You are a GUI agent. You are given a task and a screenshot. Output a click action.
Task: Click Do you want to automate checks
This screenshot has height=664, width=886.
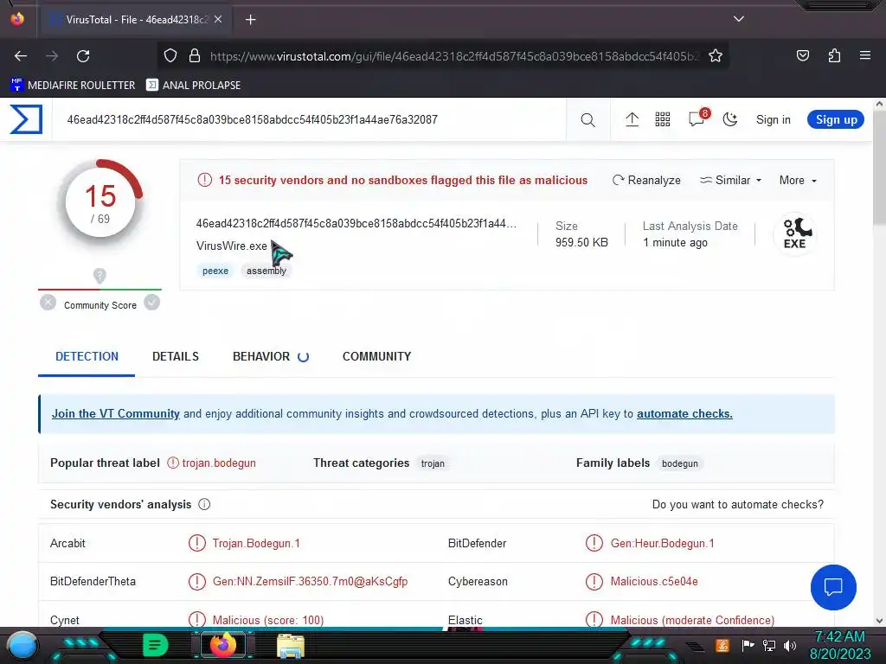(737, 504)
